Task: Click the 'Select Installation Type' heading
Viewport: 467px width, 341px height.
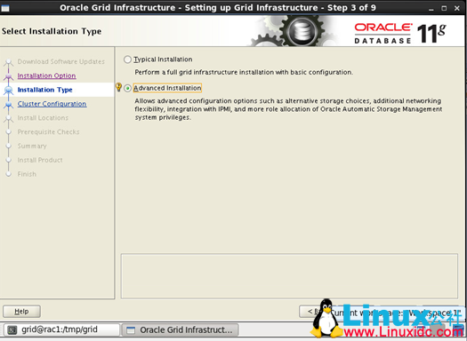Action: point(52,31)
